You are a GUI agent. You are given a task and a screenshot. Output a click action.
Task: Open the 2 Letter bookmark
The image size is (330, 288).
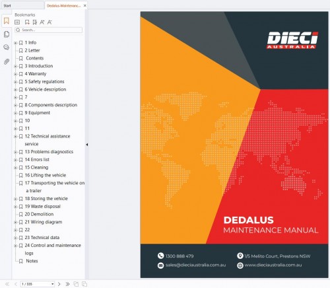click(x=32, y=50)
